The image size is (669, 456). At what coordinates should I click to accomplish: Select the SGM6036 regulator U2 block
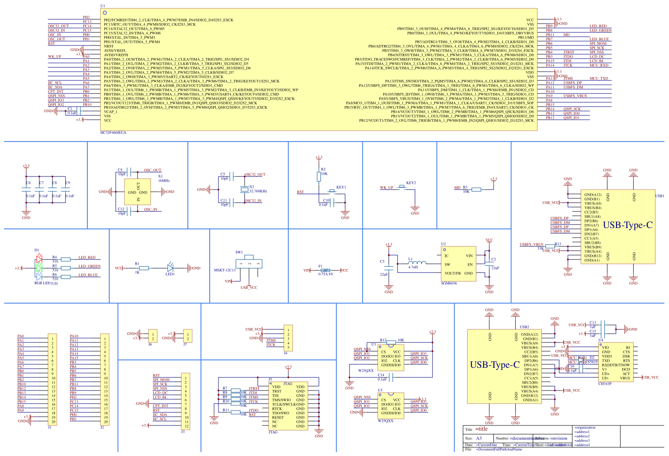[x=458, y=264]
